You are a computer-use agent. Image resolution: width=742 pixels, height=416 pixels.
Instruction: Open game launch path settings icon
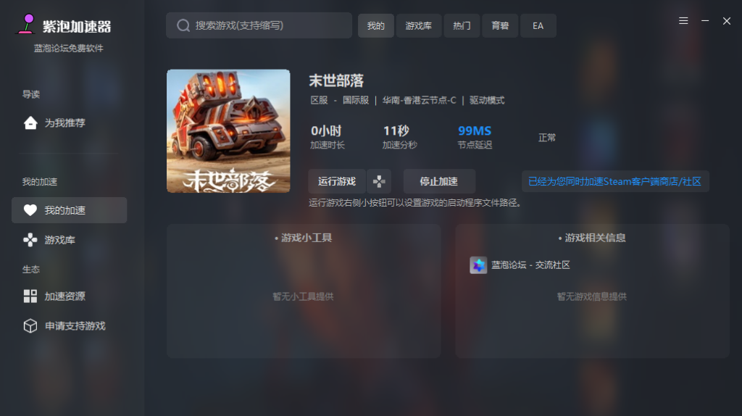coord(379,181)
